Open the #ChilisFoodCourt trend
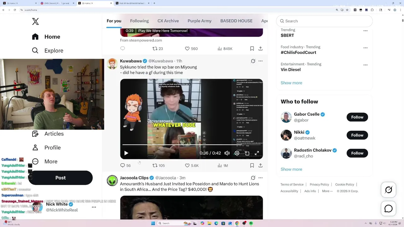The height and width of the screenshot is (227, 404). point(298,53)
